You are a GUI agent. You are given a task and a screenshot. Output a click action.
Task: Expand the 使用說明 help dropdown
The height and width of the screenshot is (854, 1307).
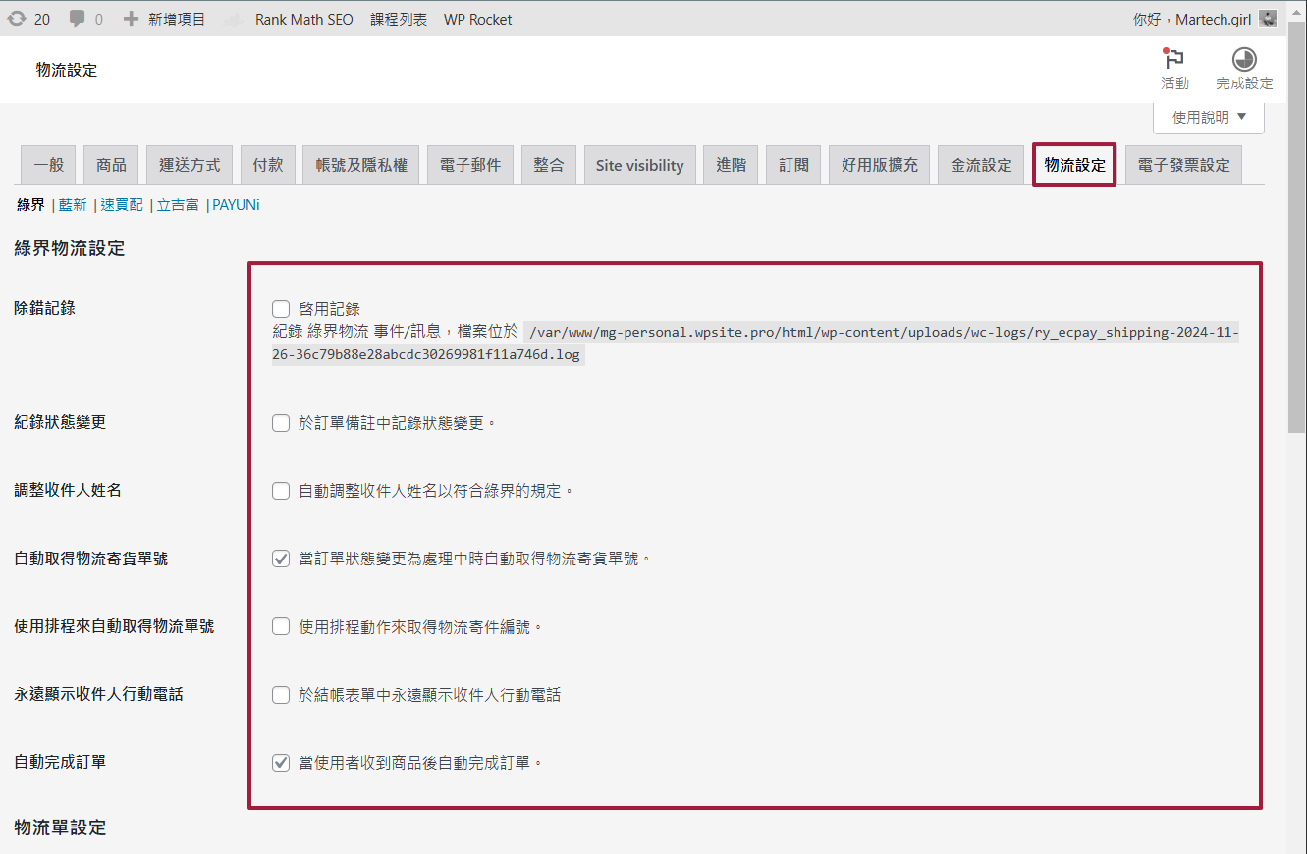[x=1209, y=117]
